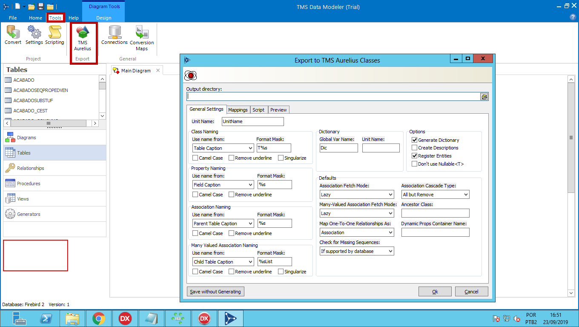579x327 pixels.
Task: Open Map One-To-One Relationships As dropdown
Action: (x=357, y=232)
